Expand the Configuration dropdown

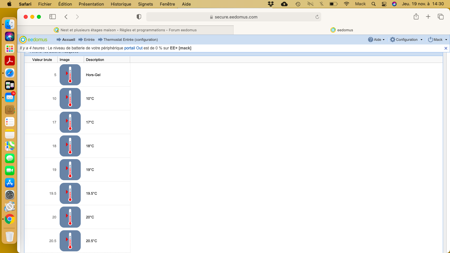[x=406, y=40]
